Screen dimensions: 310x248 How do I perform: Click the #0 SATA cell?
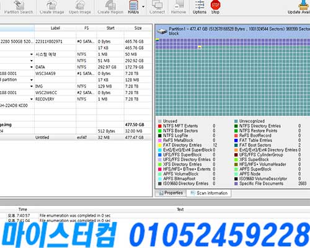[86, 42]
